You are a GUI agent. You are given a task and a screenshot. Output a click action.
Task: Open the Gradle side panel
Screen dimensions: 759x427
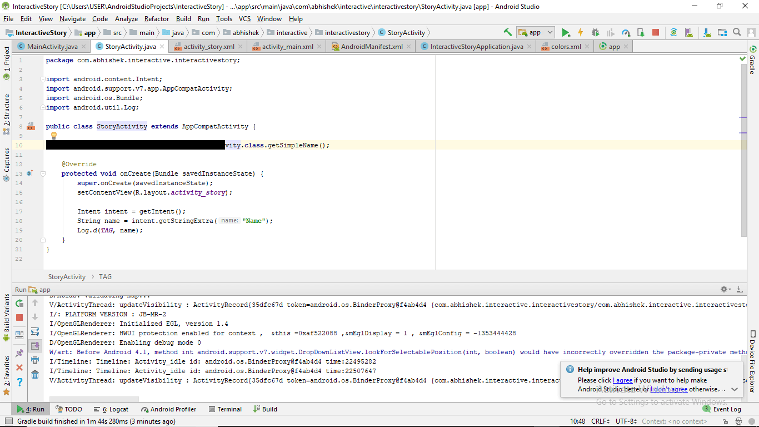(x=753, y=60)
